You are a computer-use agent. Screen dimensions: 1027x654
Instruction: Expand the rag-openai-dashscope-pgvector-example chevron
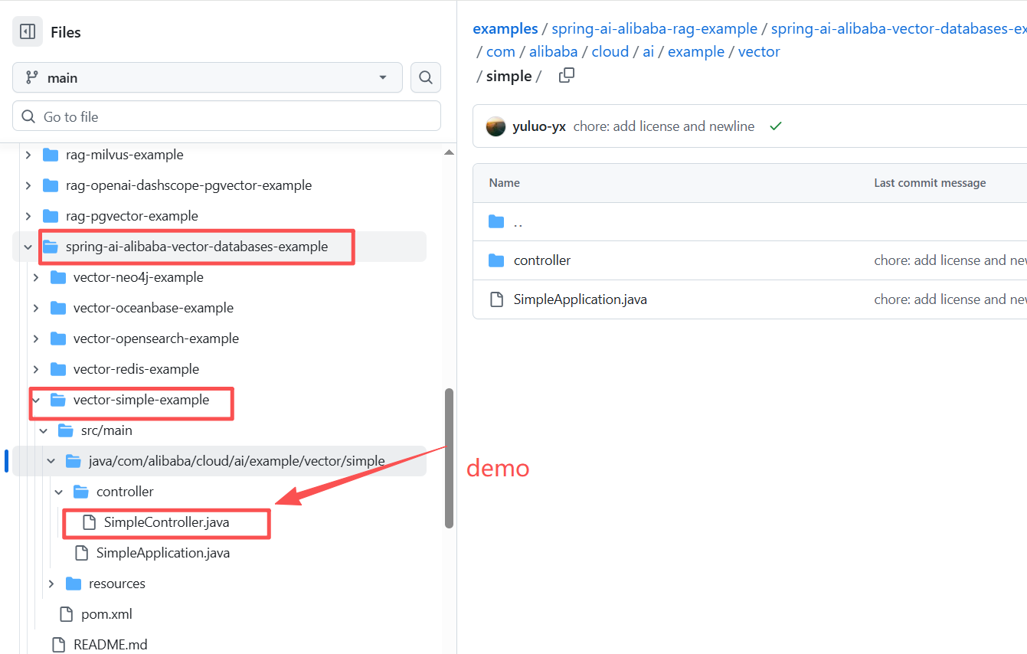28,185
